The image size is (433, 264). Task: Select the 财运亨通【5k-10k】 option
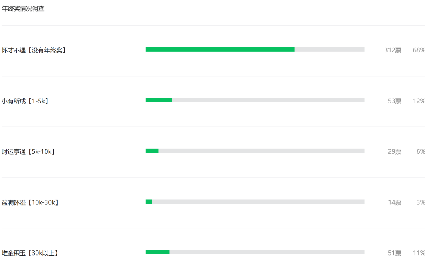[x=29, y=152]
